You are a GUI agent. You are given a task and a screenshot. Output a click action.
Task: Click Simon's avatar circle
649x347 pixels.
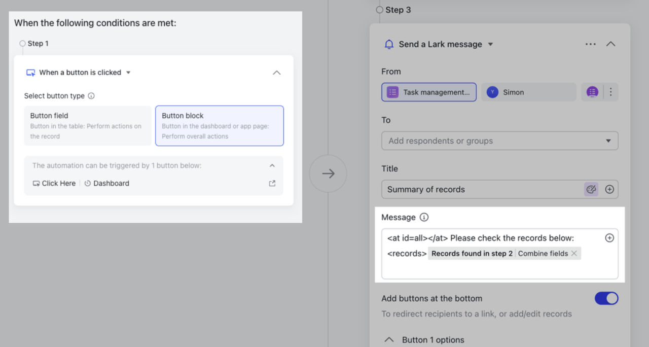point(492,92)
